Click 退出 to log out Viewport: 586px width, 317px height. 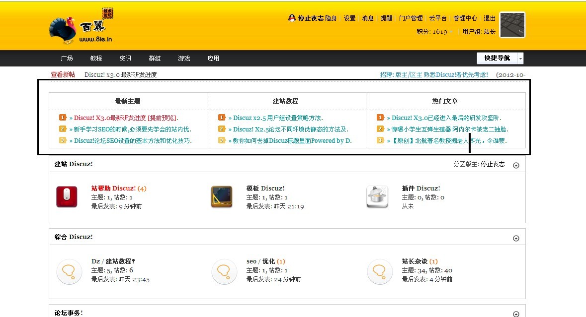[x=490, y=18]
